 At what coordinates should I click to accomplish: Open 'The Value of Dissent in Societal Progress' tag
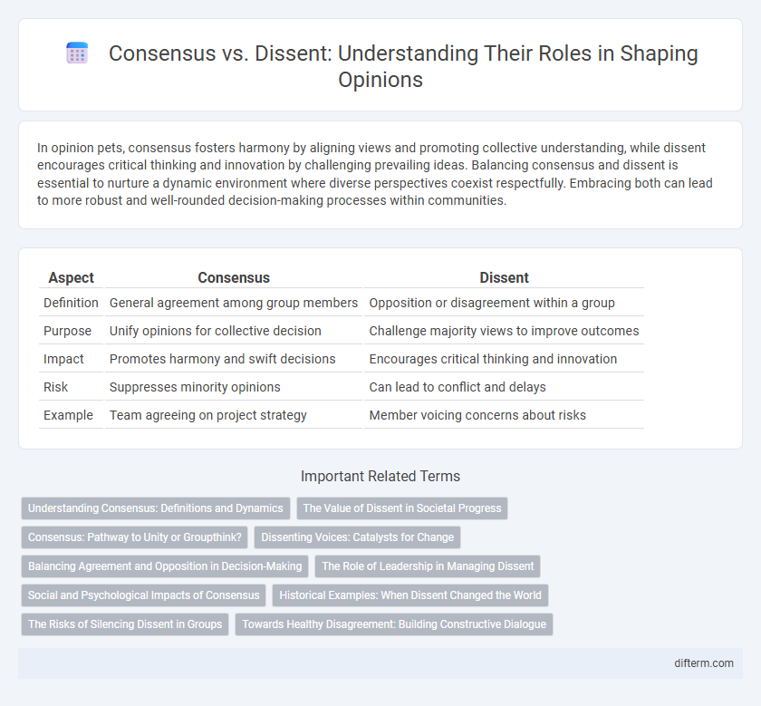pyautogui.click(x=402, y=508)
